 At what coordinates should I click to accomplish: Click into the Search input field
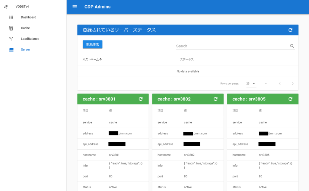coord(233,46)
